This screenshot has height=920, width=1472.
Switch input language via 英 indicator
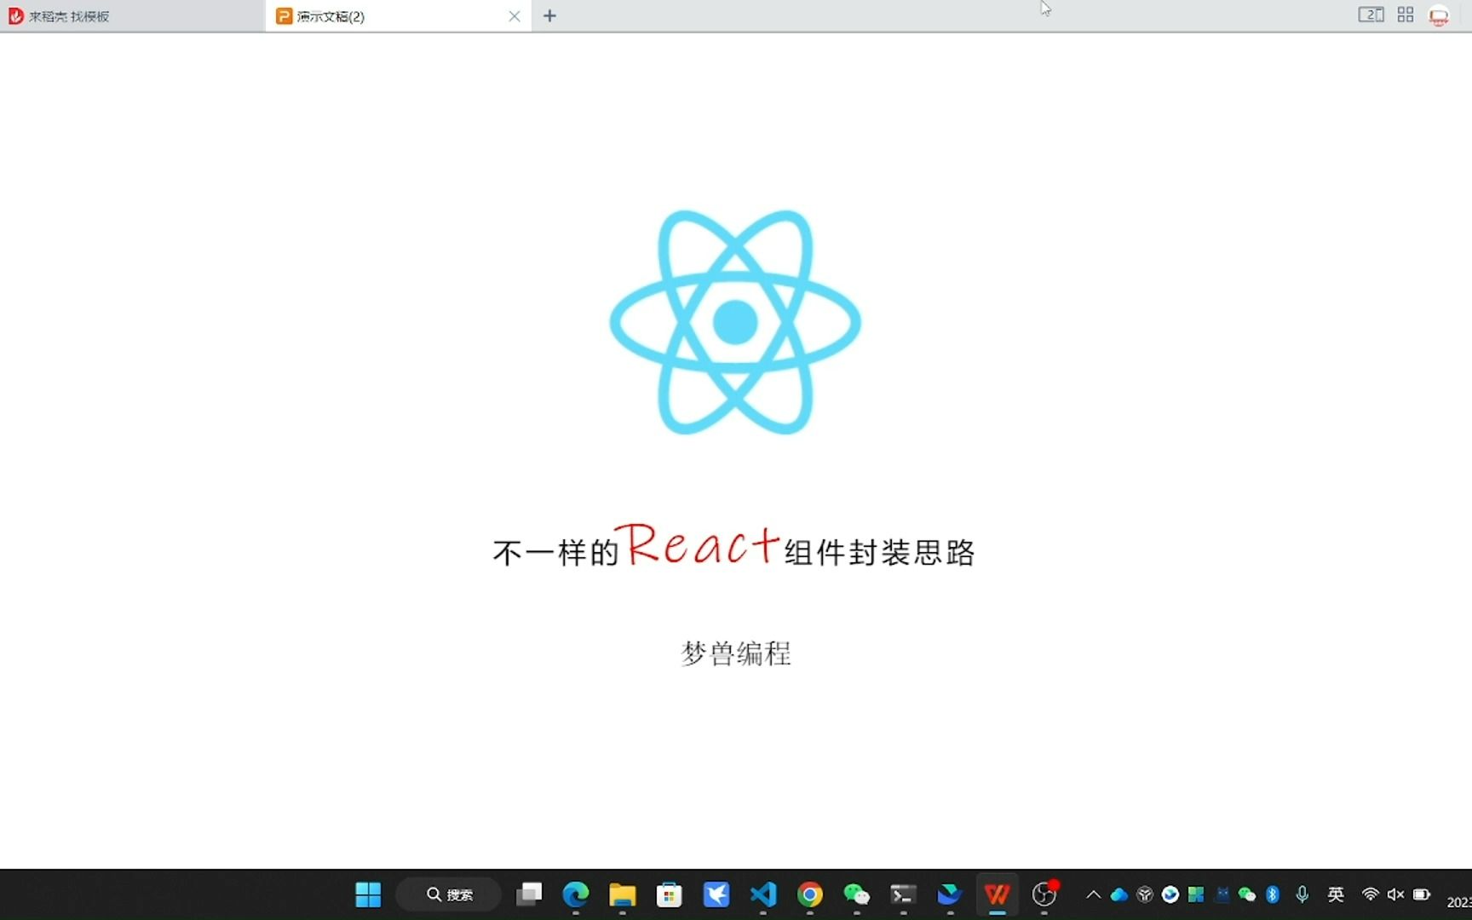(1336, 894)
